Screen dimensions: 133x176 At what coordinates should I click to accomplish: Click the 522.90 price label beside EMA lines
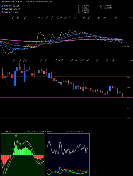(125, 46)
